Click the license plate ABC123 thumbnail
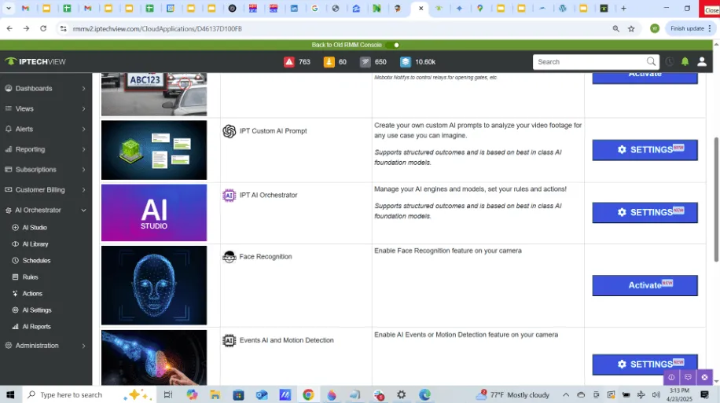The height and width of the screenshot is (403, 720). click(154, 94)
